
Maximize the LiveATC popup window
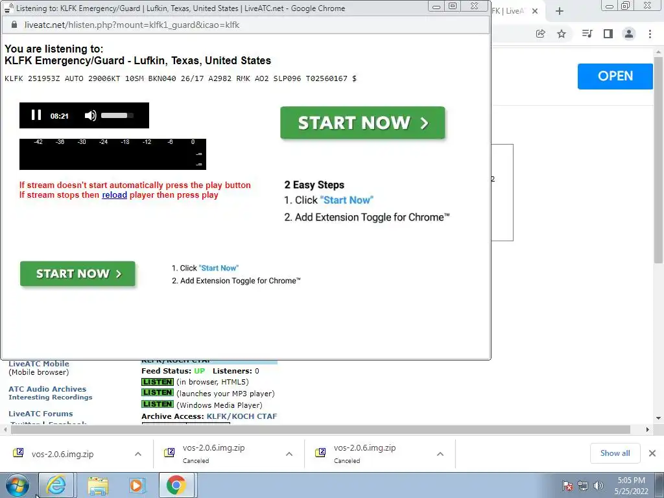(x=453, y=6)
